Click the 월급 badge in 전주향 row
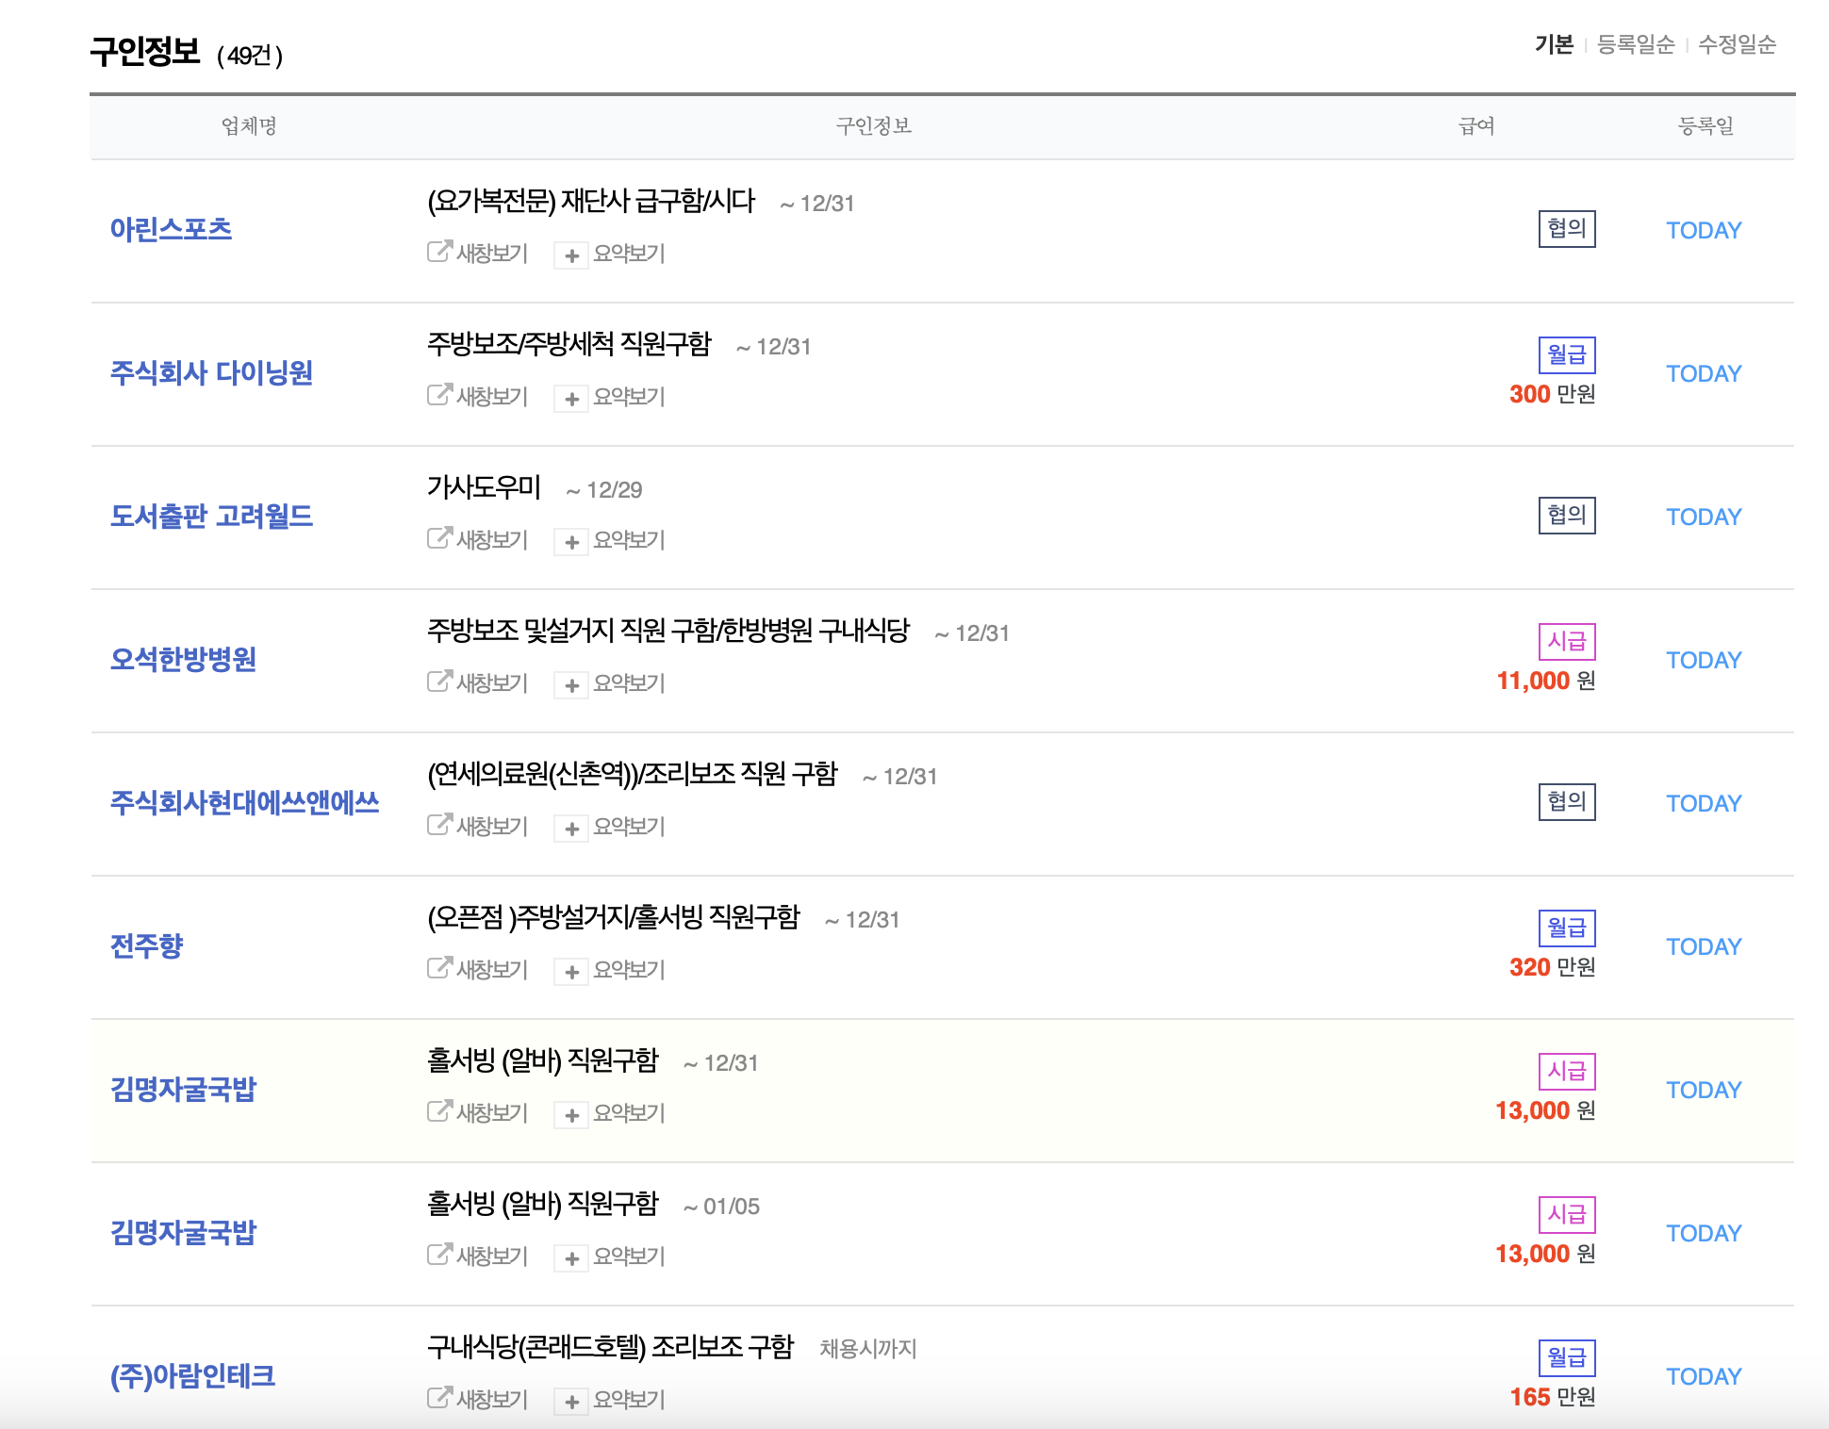Screen dimensions: 1829x1429 (1567, 928)
